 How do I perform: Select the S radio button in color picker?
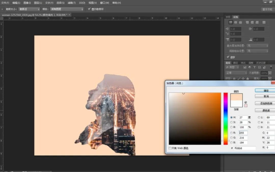coord(231,122)
